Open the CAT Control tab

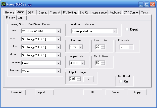(x=131, y=12)
